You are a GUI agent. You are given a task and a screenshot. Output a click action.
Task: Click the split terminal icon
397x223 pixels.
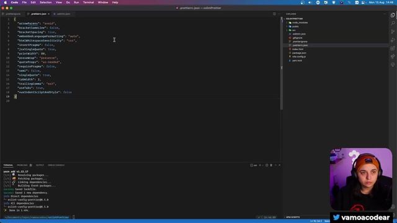click(x=267, y=165)
